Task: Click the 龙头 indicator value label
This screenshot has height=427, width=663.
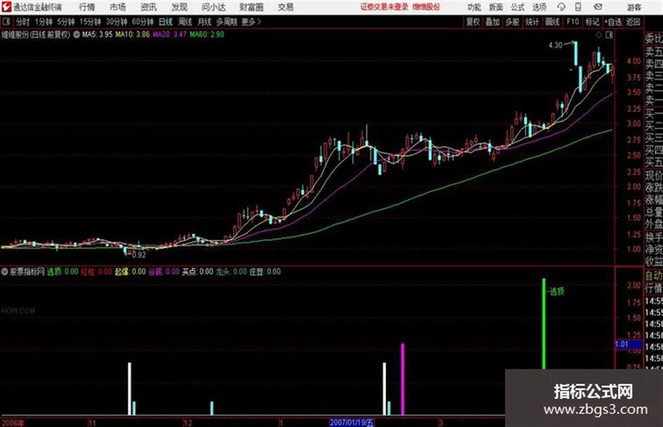Action: pos(232,272)
